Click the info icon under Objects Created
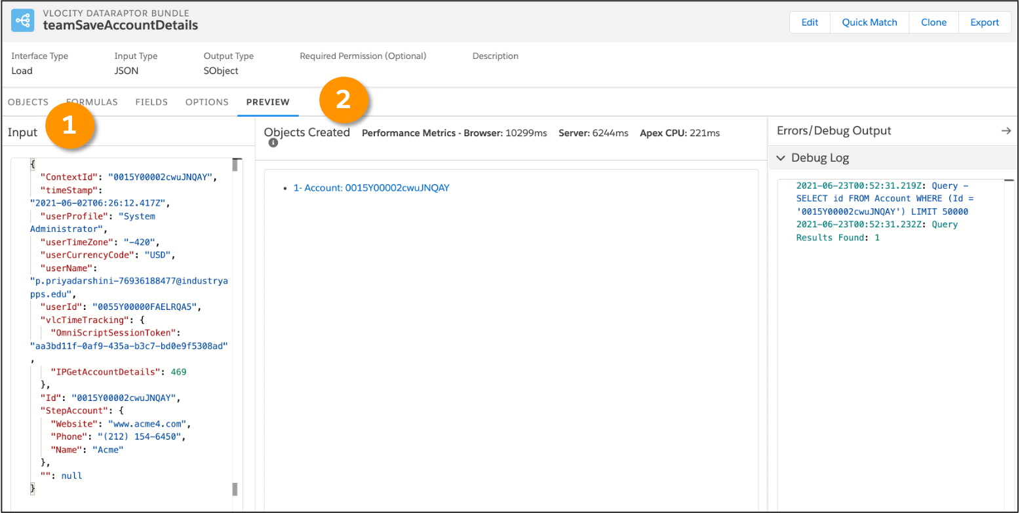The width and height of the screenshot is (1020, 513). tap(273, 142)
